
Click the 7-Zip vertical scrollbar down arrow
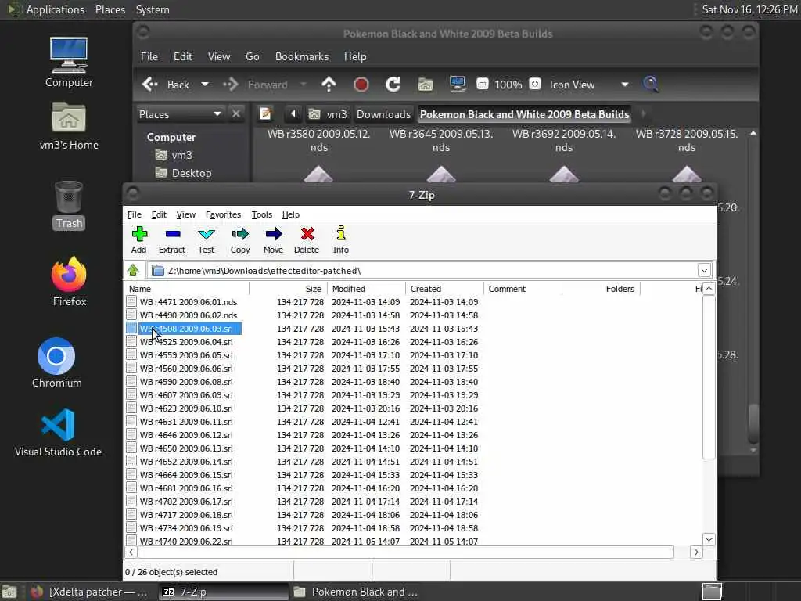709,539
